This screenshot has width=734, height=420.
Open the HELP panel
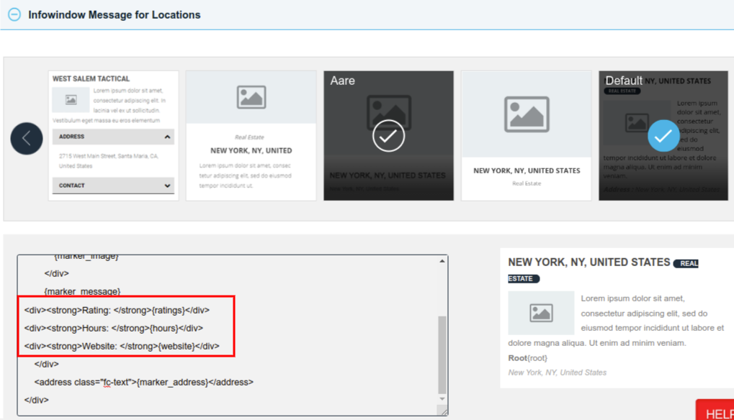(717, 412)
